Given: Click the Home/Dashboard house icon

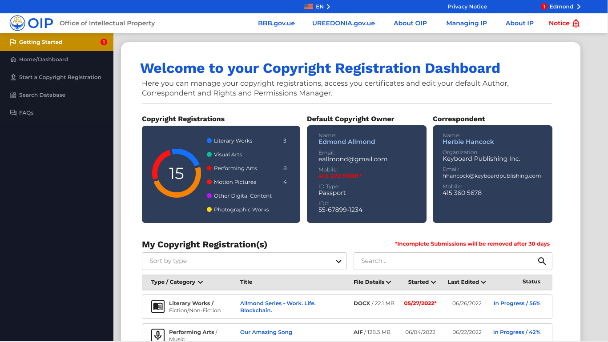Looking at the screenshot, I should [x=13, y=60].
